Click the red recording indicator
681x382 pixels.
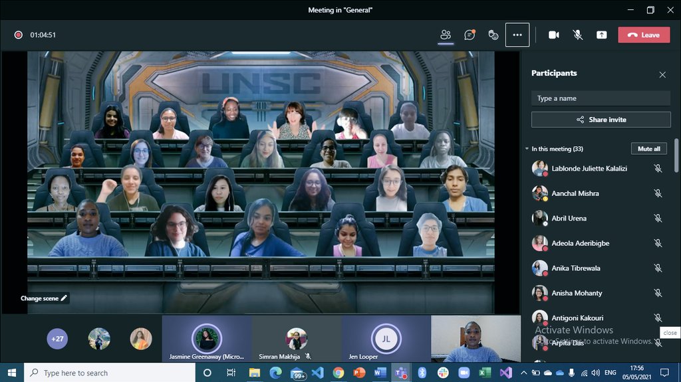18,35
